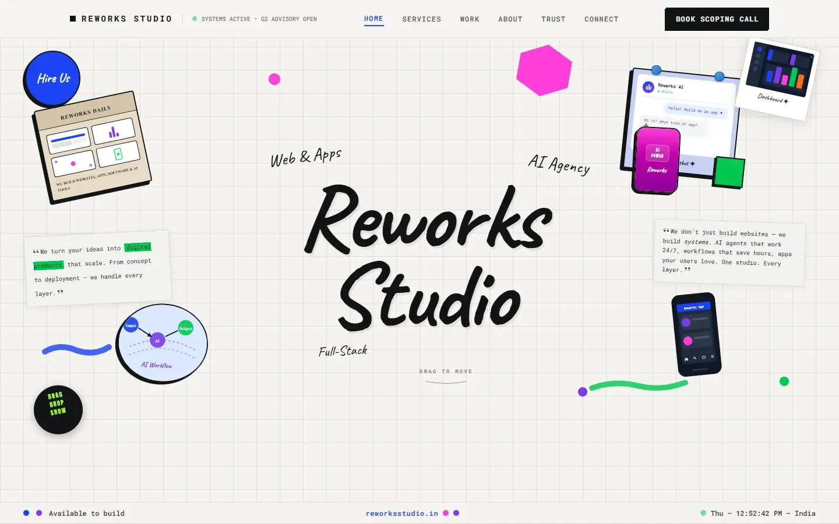Click the blue squiggle stroke
This screenshot has width=839, height=524.
pyautogui.click(x=77, y=349)
